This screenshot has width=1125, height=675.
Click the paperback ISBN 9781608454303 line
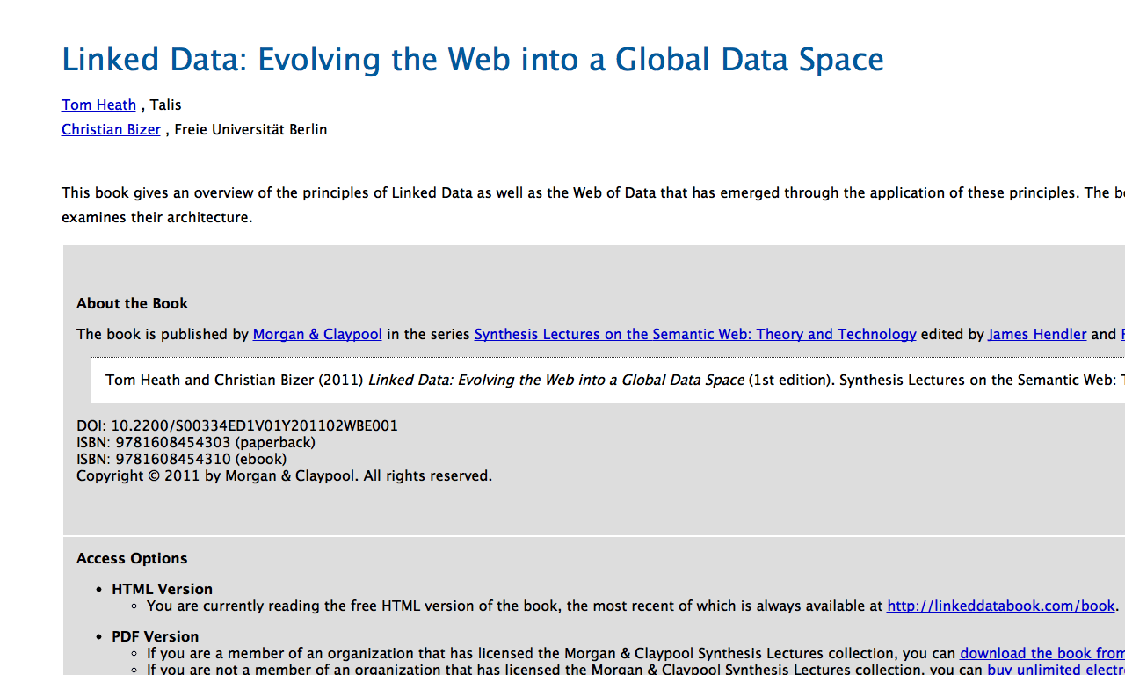196,442
